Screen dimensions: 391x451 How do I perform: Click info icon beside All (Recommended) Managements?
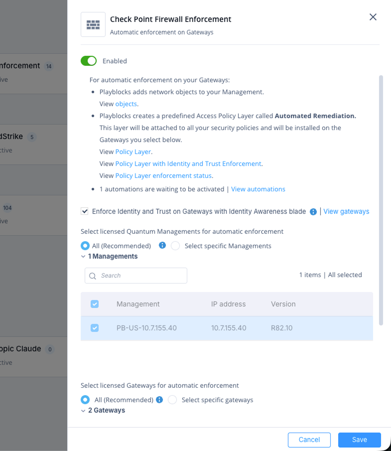click(162, 245)
